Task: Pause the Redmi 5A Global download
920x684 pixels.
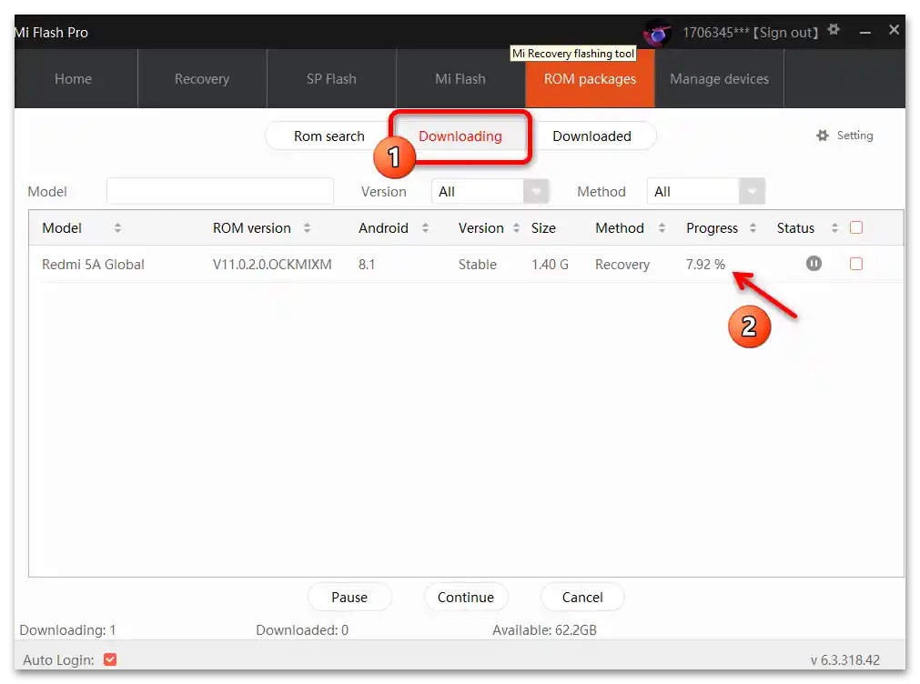Action: (x=814, y=264)
